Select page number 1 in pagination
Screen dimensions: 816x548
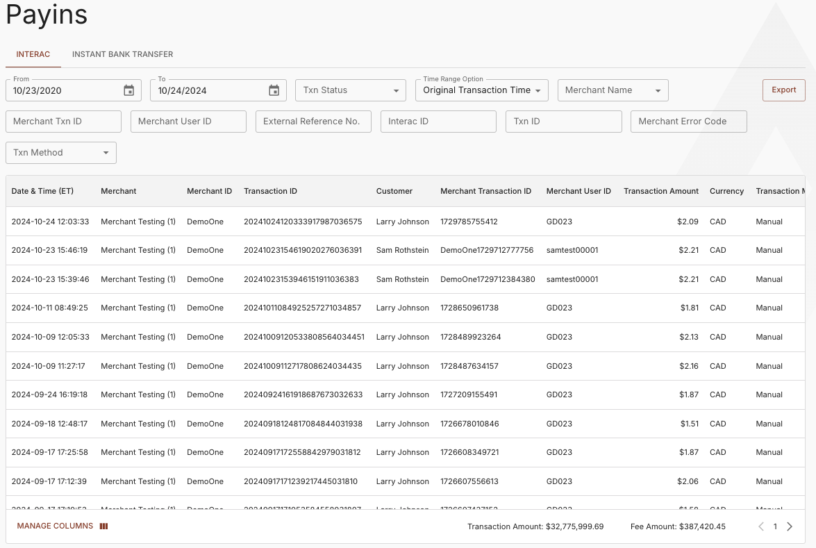(775, 526)
